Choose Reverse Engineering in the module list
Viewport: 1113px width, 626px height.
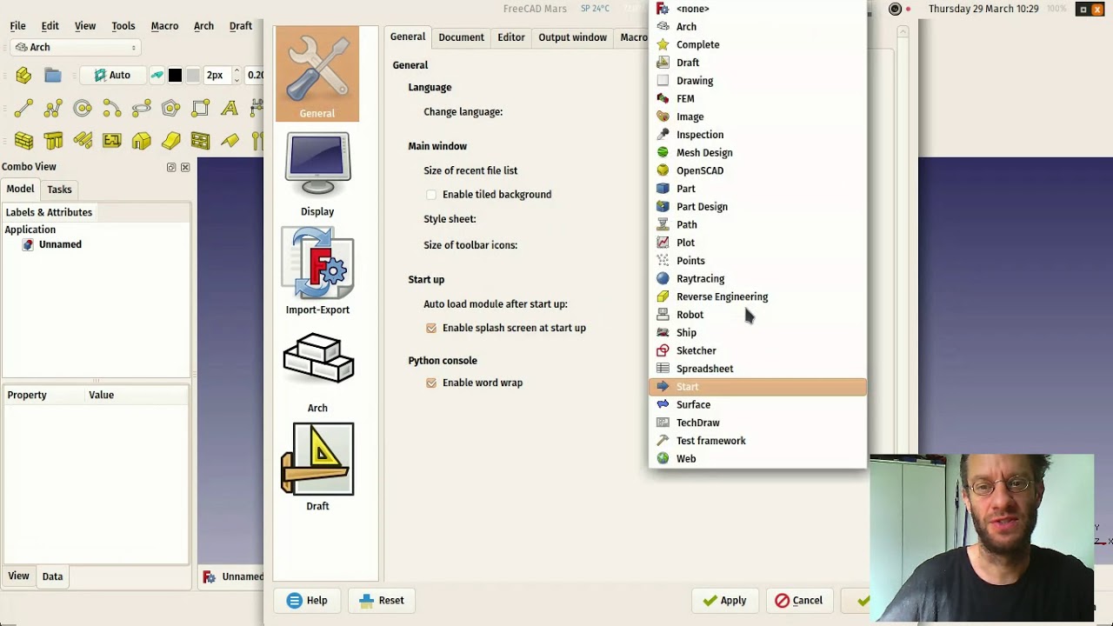click(757, 296)
